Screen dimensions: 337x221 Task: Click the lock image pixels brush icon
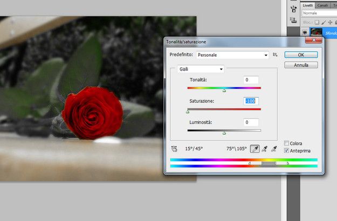point(324,23)
